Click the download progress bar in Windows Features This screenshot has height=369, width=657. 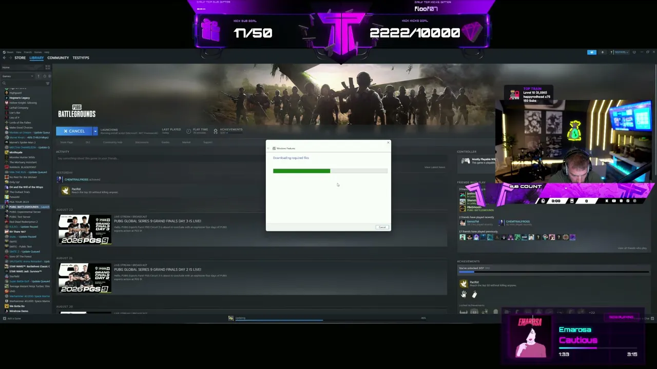point(330,171)
